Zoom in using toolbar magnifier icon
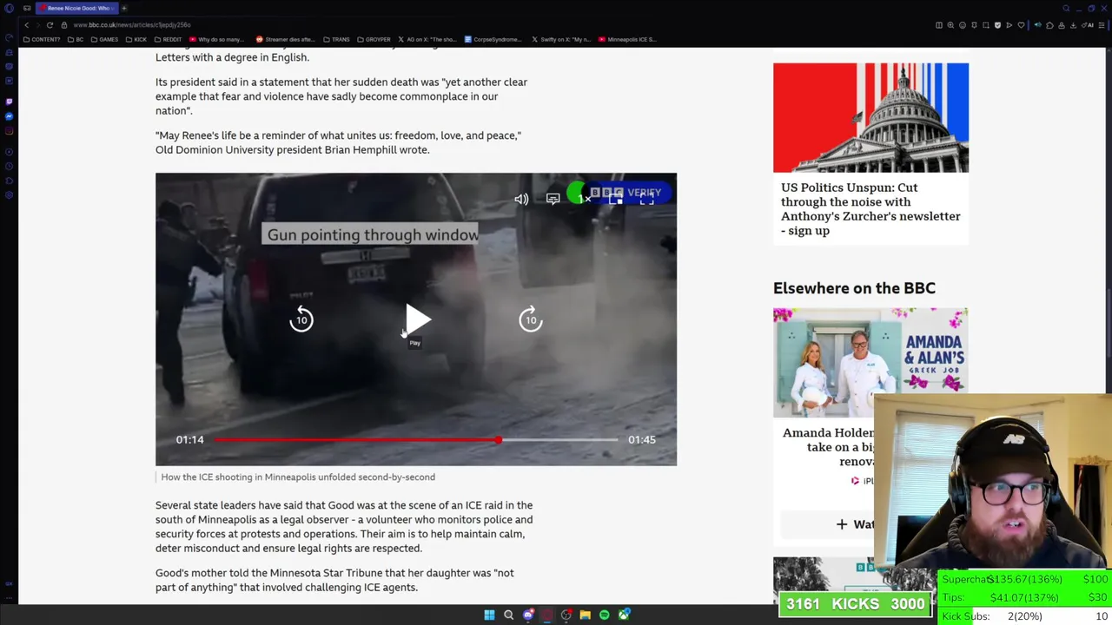This screenshot has width=1112, height=625. (950, 25)
